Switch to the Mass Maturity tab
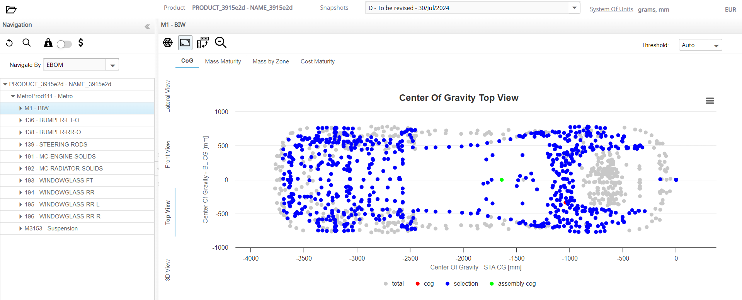 click(223, 61)
